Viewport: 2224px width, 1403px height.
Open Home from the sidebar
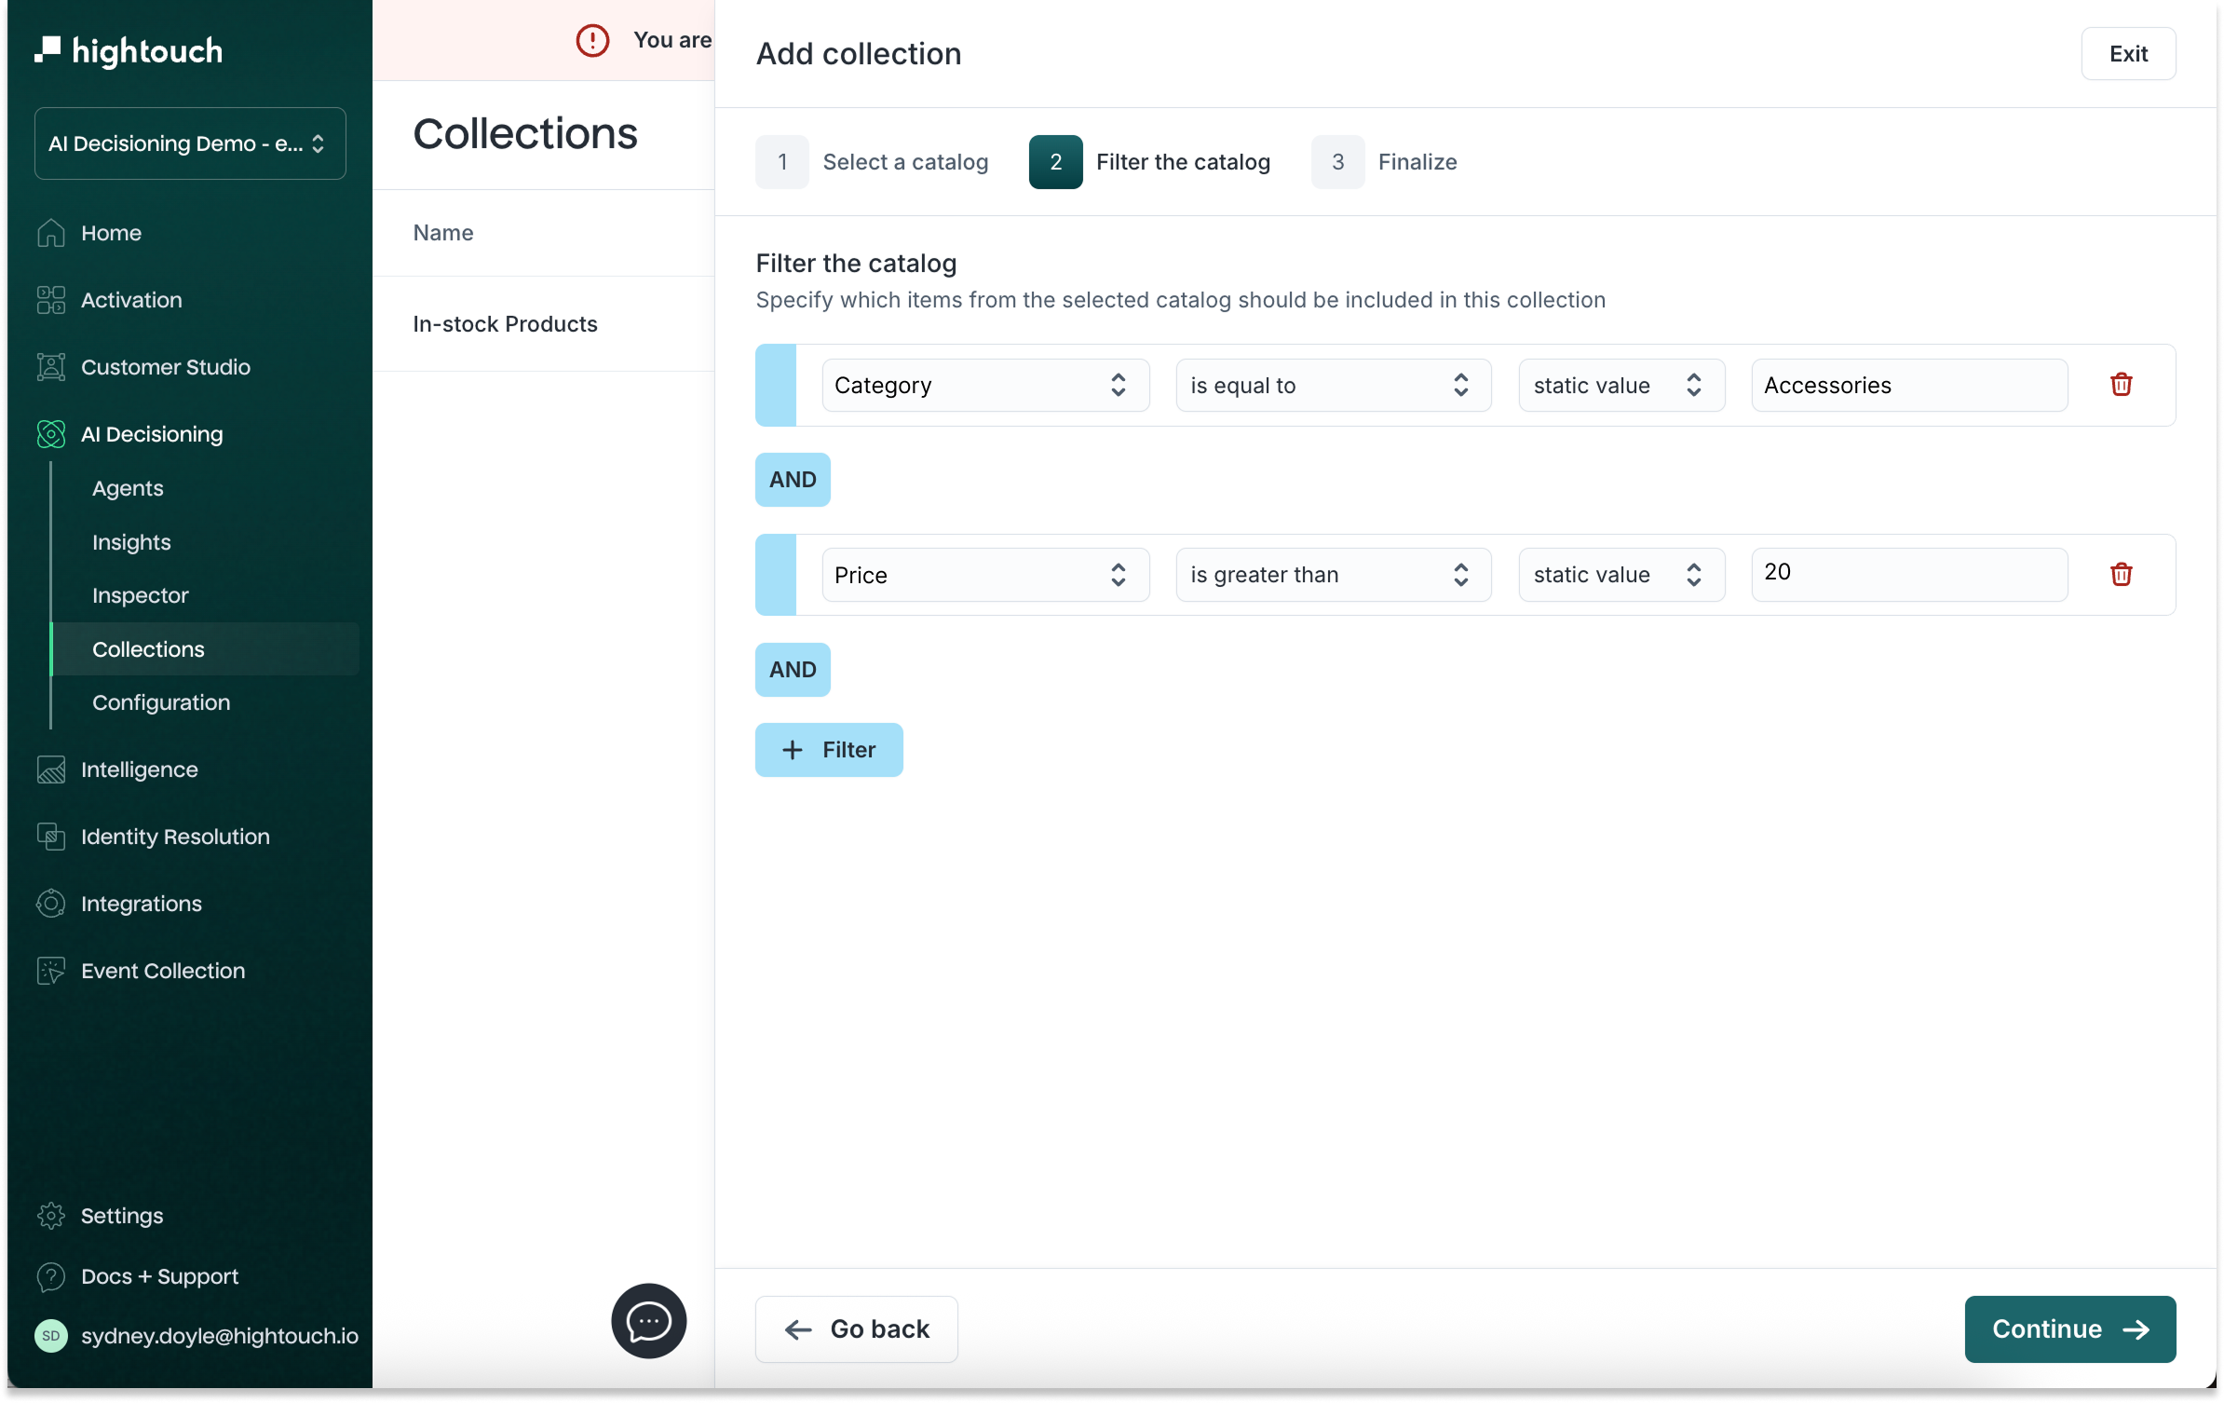[112, 232]
